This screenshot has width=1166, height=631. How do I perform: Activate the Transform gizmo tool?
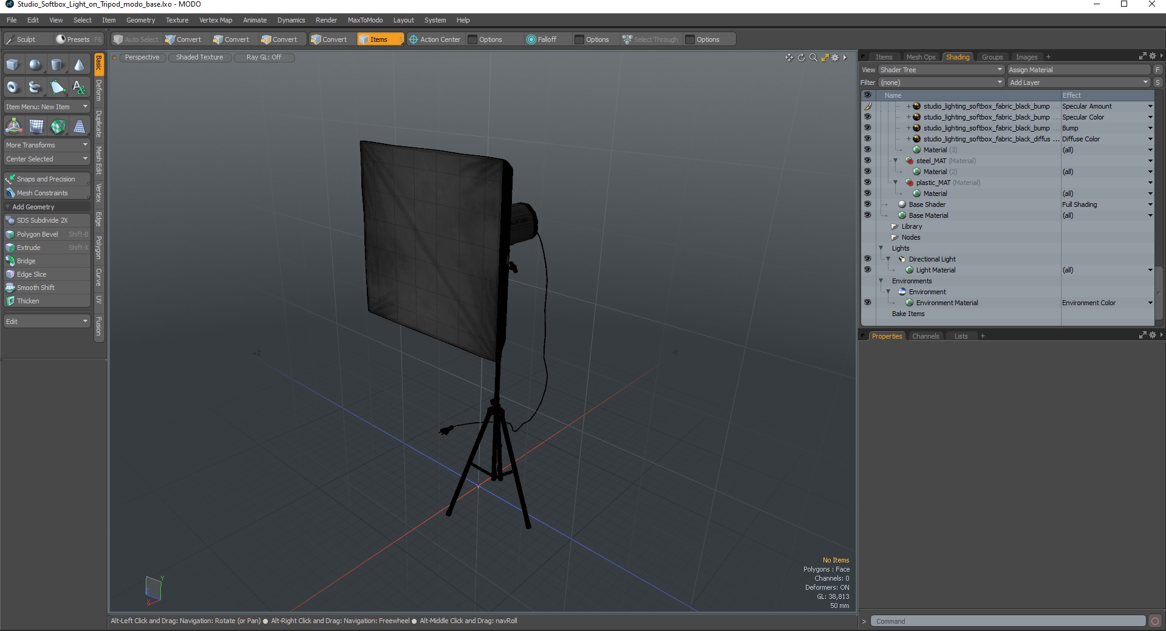[13, 126]
